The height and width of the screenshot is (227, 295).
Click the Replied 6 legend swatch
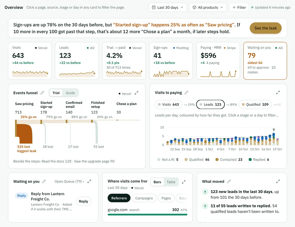(x=250, y=160)
